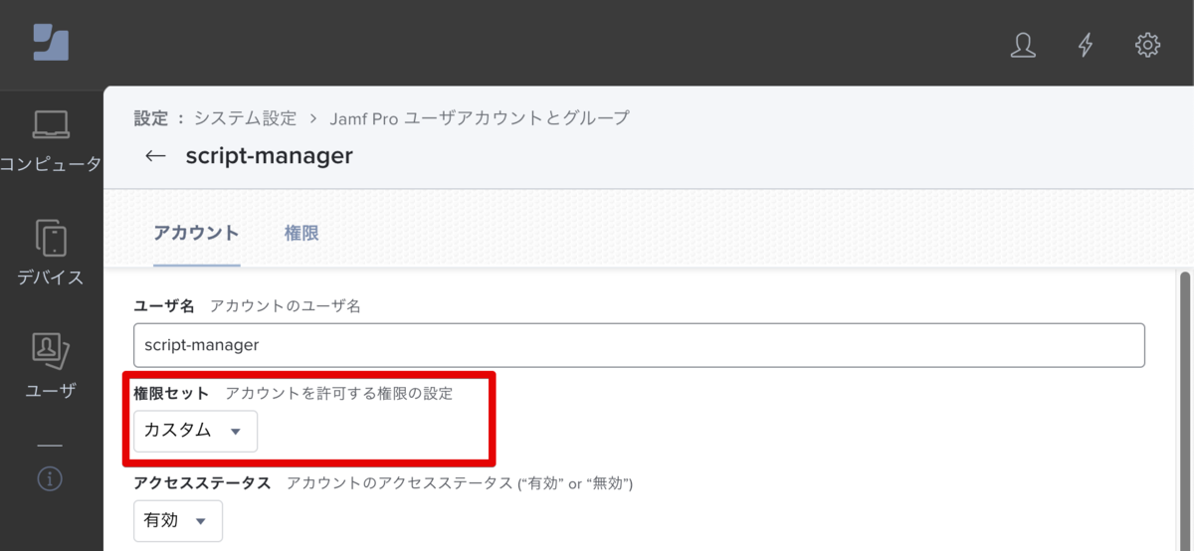Click the システム設定 breadcrumb link
This screenshot has height=551, width=1194.
click(x=245, y=118)
